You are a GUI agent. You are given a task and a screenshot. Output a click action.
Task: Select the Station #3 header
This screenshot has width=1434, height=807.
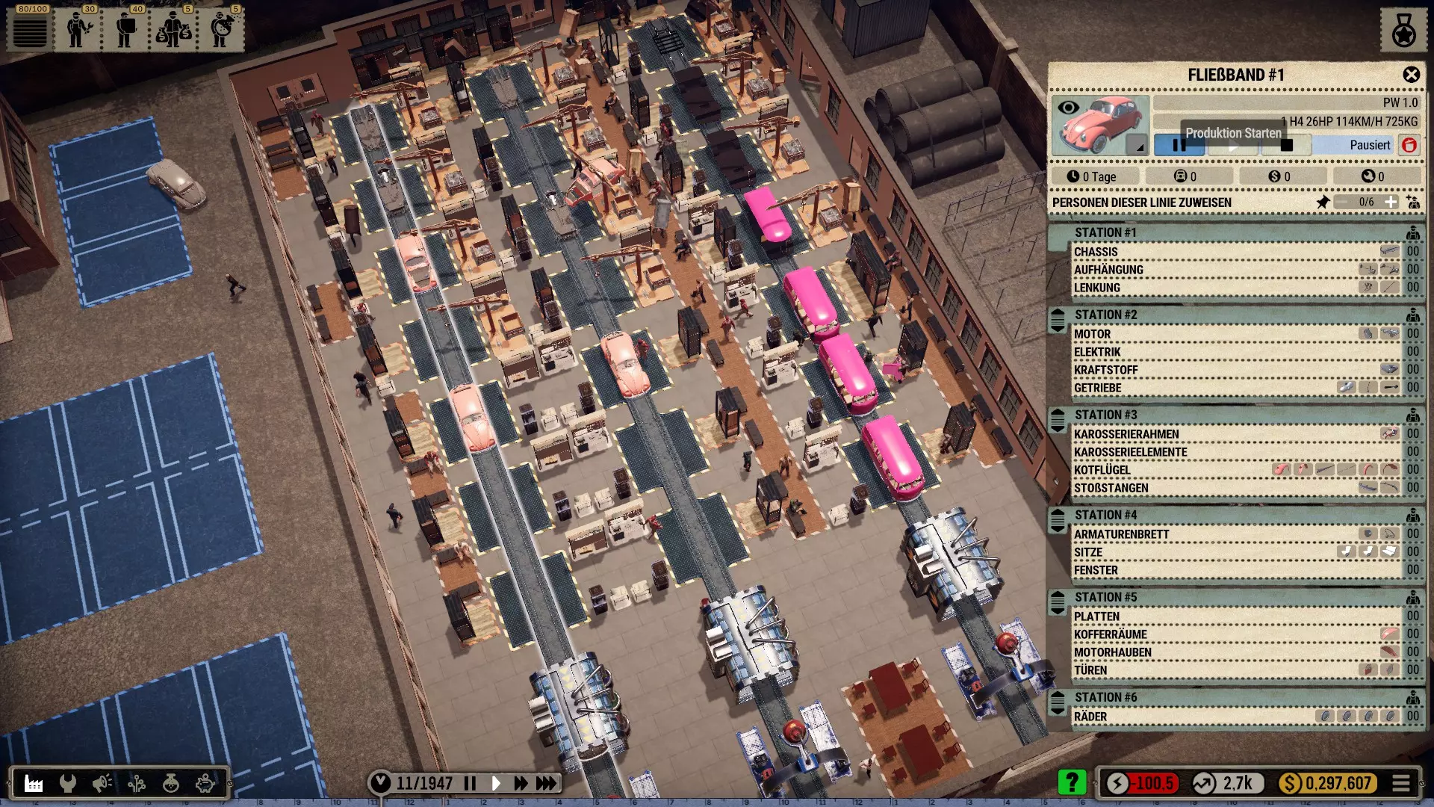[x=1105, y=415]
